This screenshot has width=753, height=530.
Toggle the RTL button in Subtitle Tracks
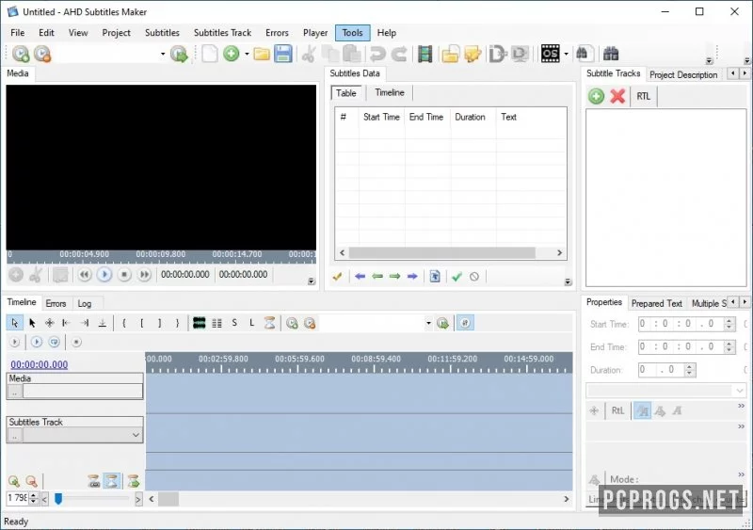(x=644, y=96)
